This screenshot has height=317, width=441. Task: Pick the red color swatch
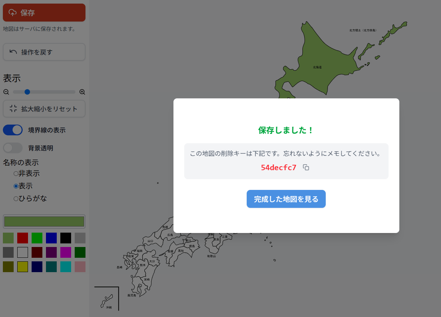[x=23, y=238]
